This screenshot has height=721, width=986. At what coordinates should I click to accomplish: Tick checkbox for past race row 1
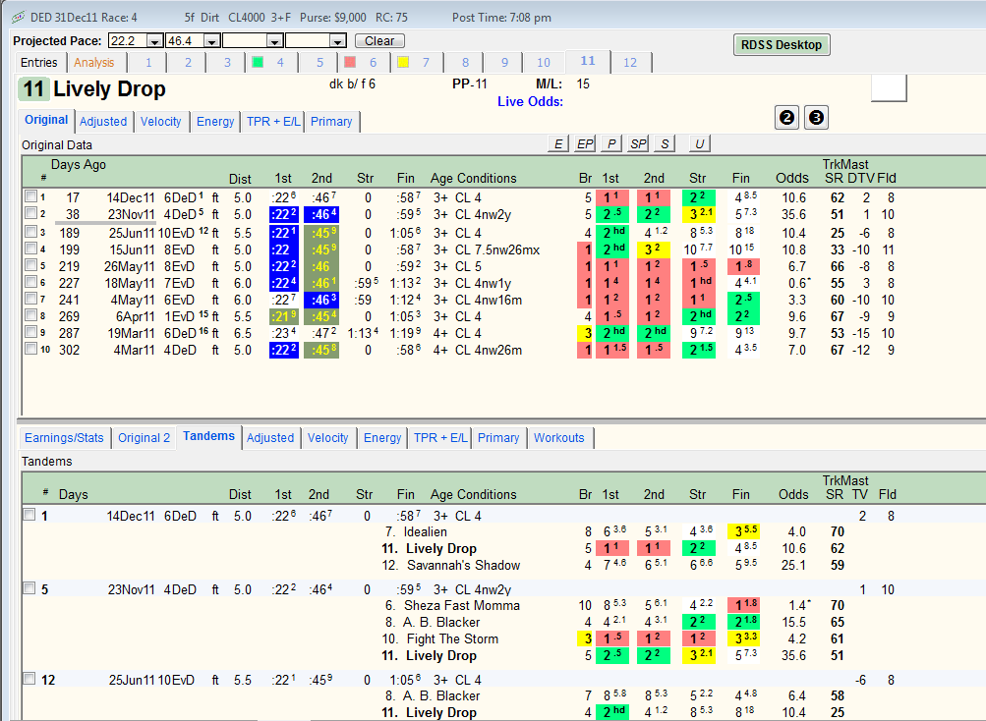[x=30, y=196]
